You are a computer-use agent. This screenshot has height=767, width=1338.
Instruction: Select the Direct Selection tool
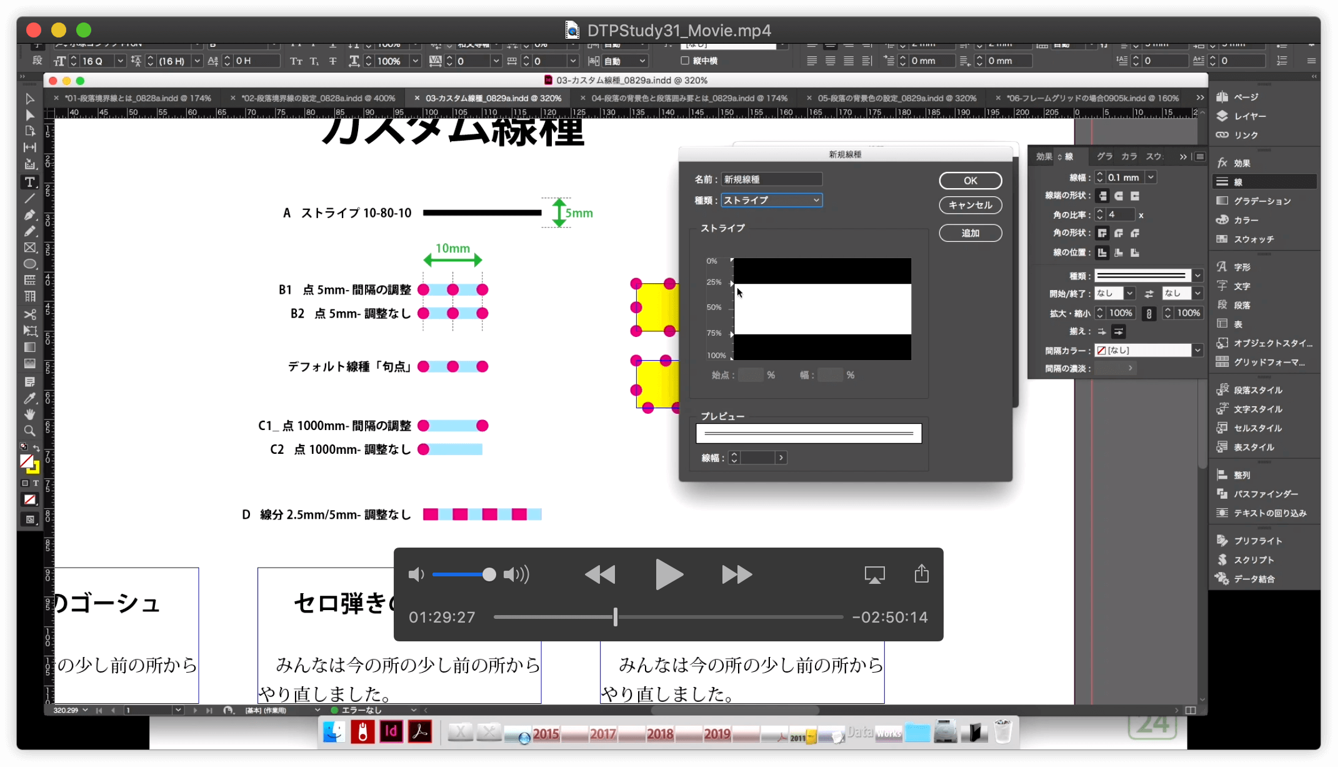(29, 115)
